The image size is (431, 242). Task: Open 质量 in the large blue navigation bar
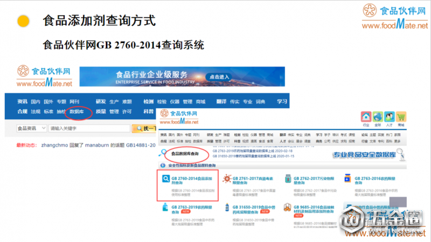(101, 111)
